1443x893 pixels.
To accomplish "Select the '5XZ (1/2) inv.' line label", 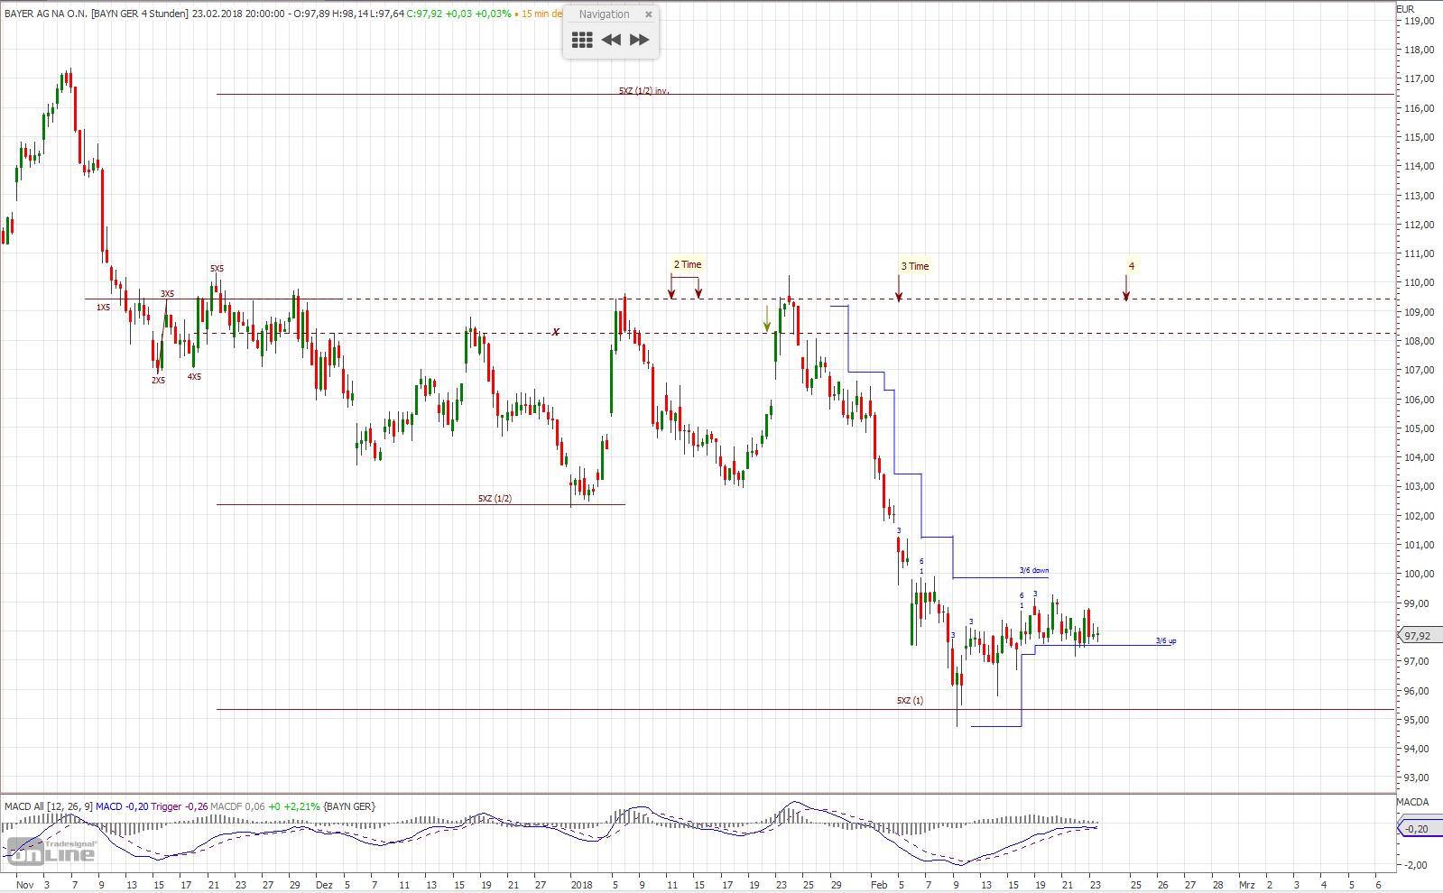I will coord(643,91).
